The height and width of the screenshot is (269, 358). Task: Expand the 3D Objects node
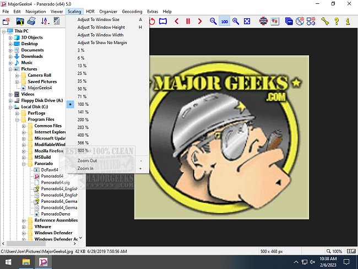(x=10, y=37)
